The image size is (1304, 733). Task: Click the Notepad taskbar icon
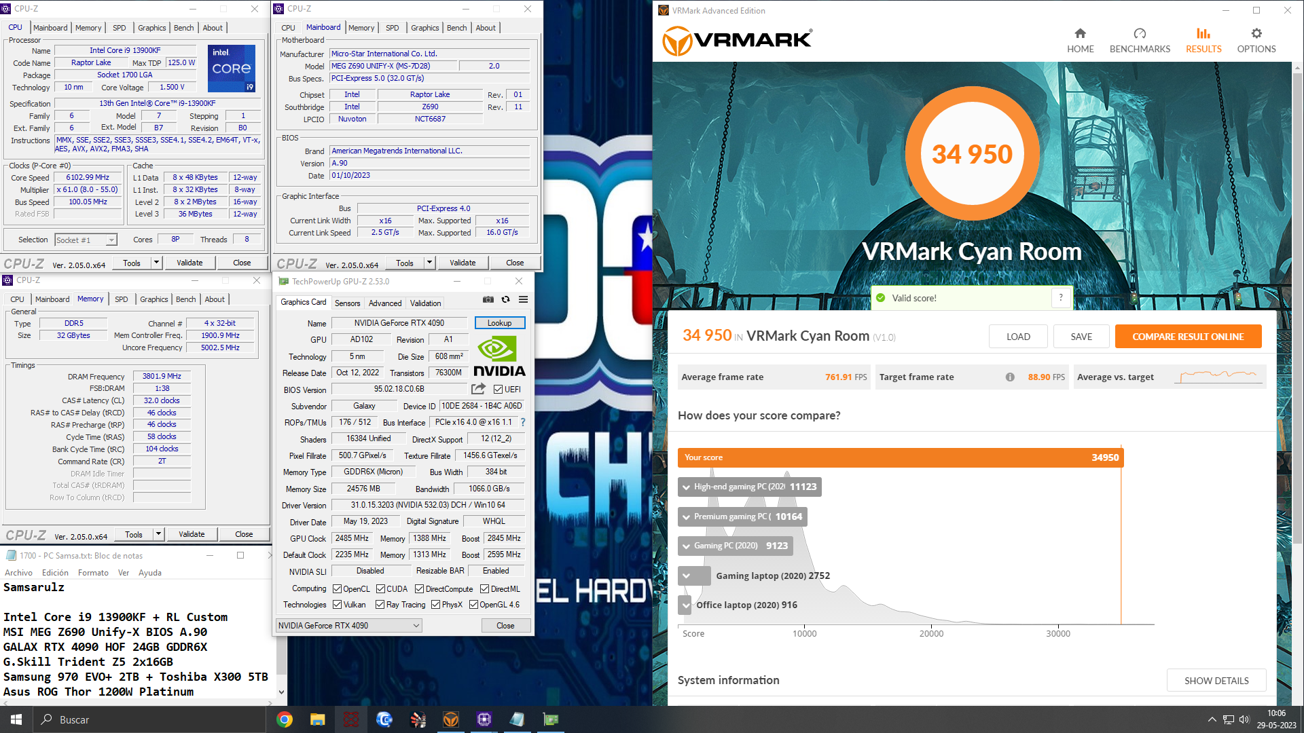pyautogui.click(x=518, y=719)
